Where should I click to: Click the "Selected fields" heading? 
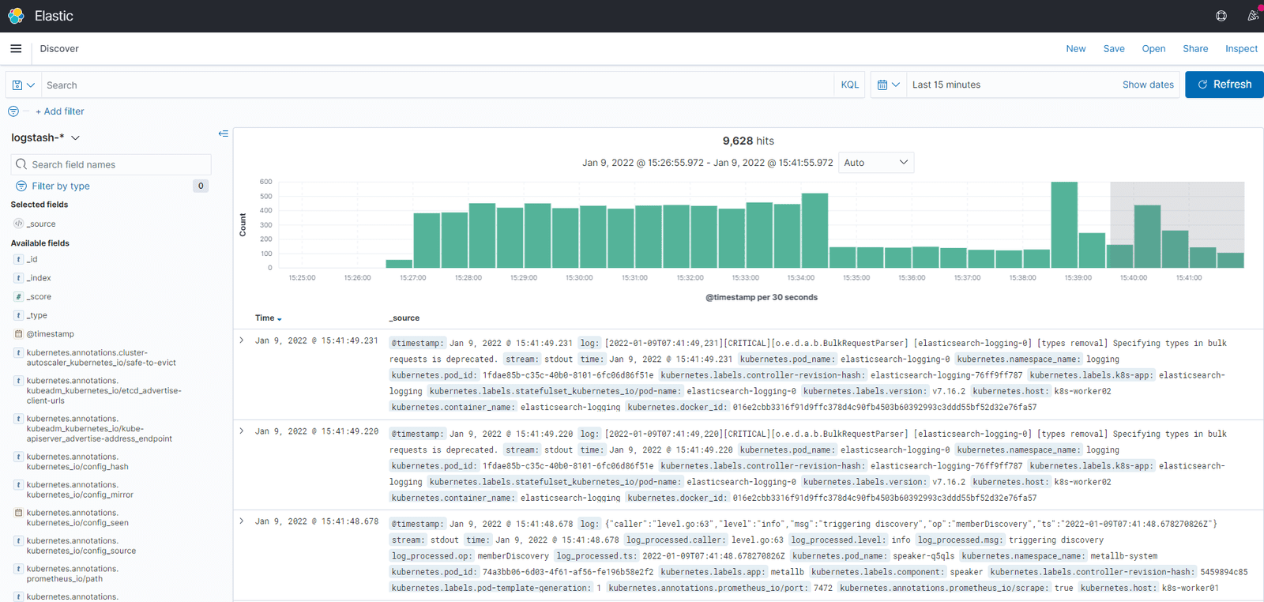click(39, 205)
